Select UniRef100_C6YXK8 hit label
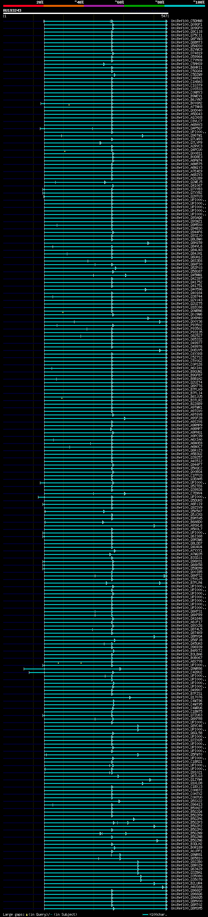208x917 pixels. (x=187, y=354)
